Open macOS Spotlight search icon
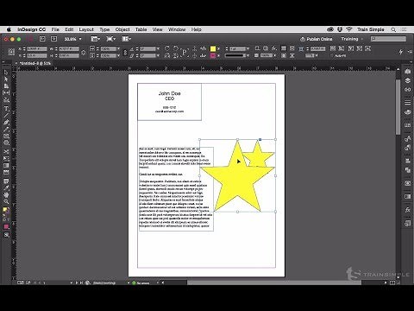The height and width of the screenshot is (311, 414). pyautogui.click(x=393, y=29)
